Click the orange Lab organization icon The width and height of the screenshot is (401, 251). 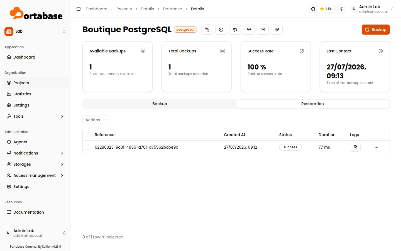[x=9, y=32]
